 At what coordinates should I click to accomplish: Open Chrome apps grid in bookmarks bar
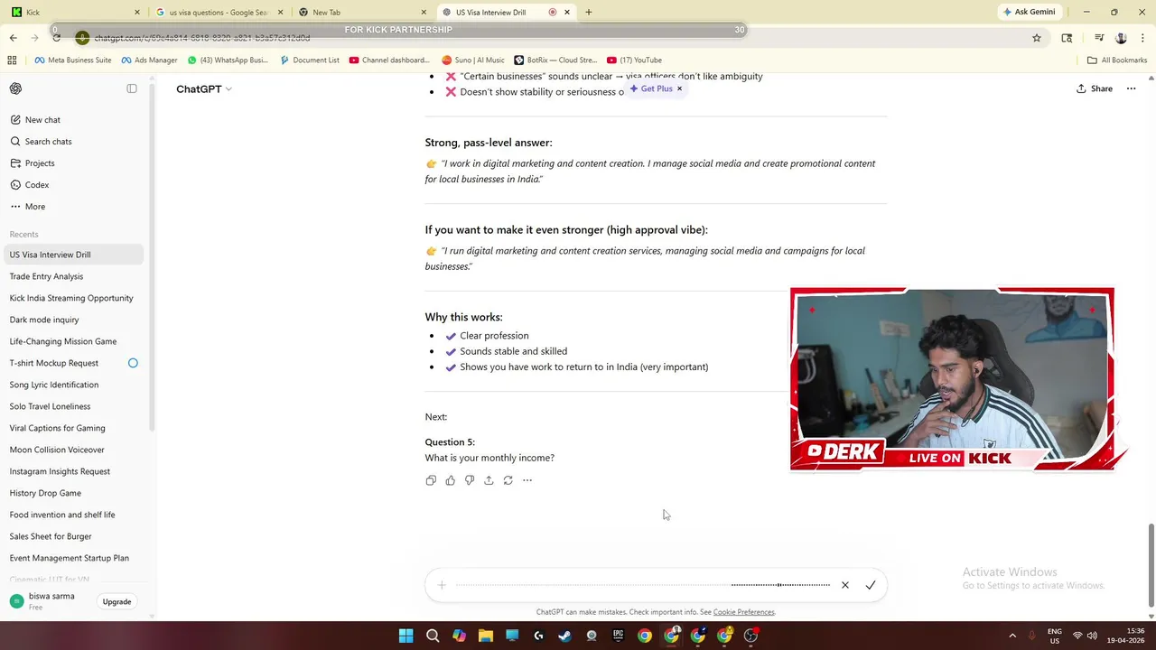tap(12, 60)
